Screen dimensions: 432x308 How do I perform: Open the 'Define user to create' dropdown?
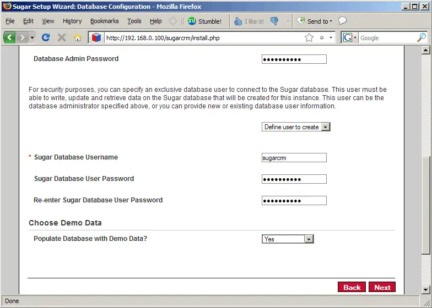(296, 127)
